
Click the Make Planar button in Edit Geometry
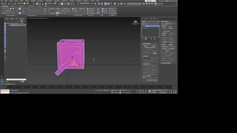[165, 47]
